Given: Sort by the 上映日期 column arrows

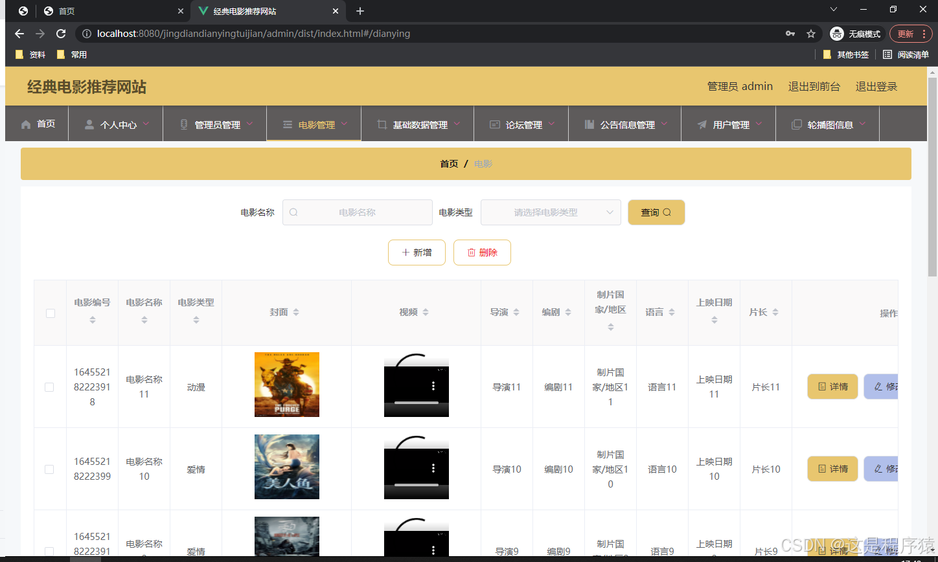Looking at the screenshot, I should [x=715, y=320].
